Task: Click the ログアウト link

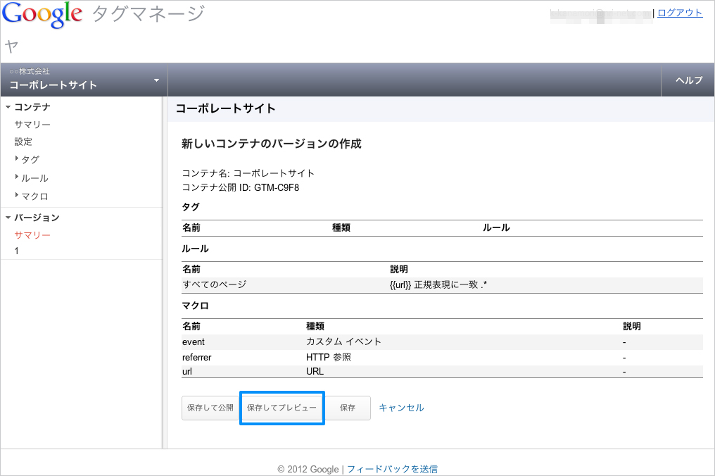Action: point(679,13)
